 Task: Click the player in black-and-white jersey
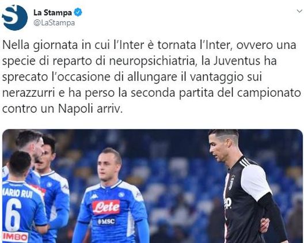pos(245,186)
